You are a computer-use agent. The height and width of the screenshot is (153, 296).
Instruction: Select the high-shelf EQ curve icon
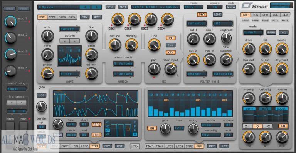point(267,126)
